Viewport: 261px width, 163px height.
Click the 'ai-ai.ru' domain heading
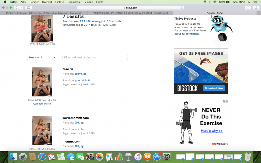pos(68,69)
